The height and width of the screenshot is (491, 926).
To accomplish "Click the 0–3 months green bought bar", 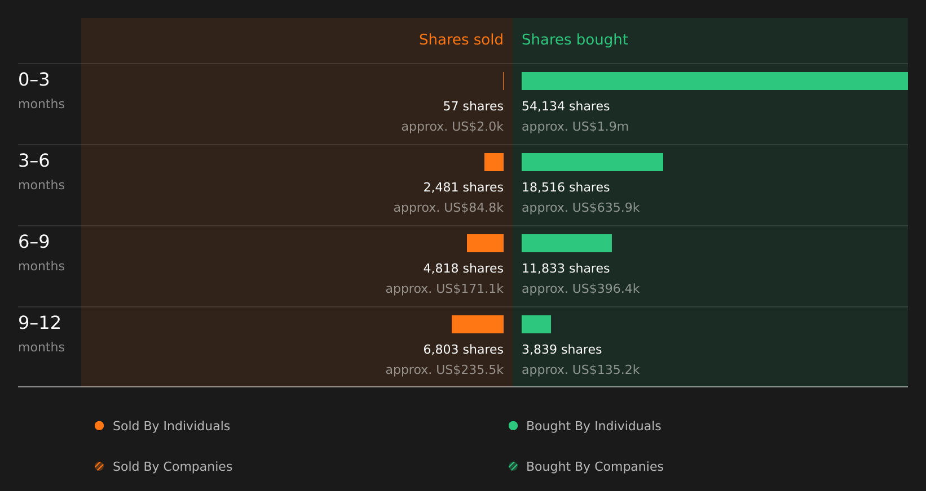I will (x=715, y=81).
